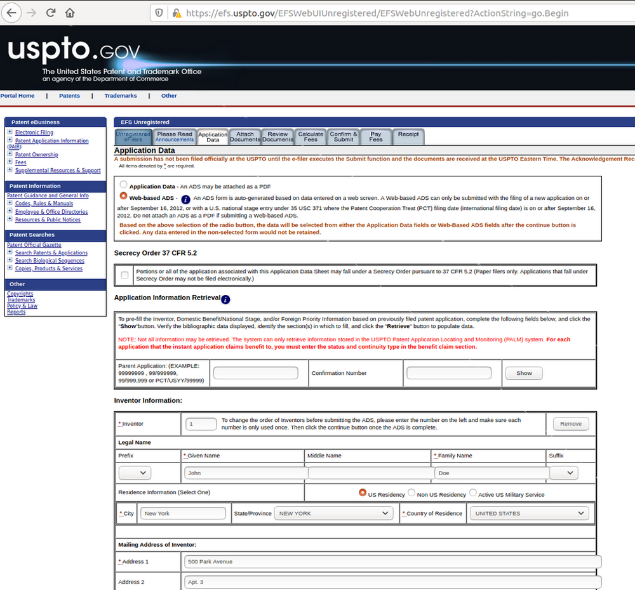Open info icon next to Web-based ADS
The width and height of the screenshot is (635, 590).
click(185, 199)
